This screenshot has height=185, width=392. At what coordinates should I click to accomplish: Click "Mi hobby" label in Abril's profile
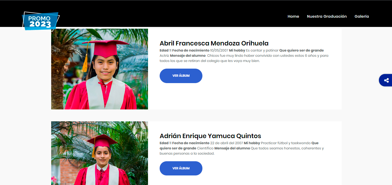237,50
